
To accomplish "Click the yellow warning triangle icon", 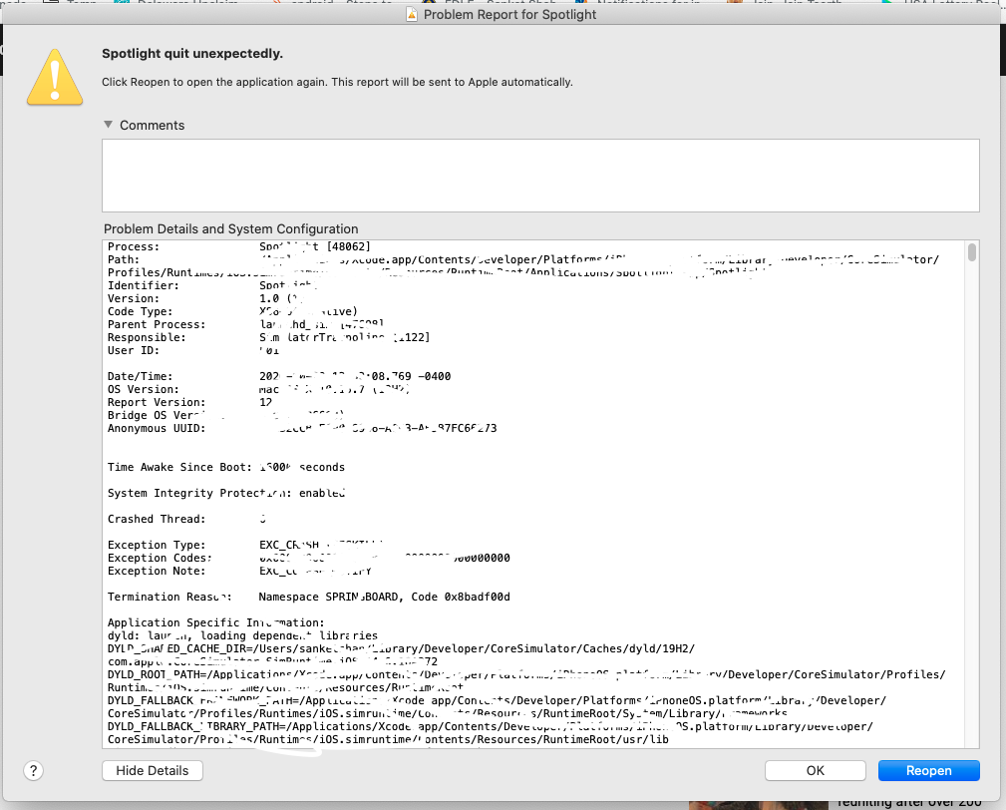I will 55,77.
